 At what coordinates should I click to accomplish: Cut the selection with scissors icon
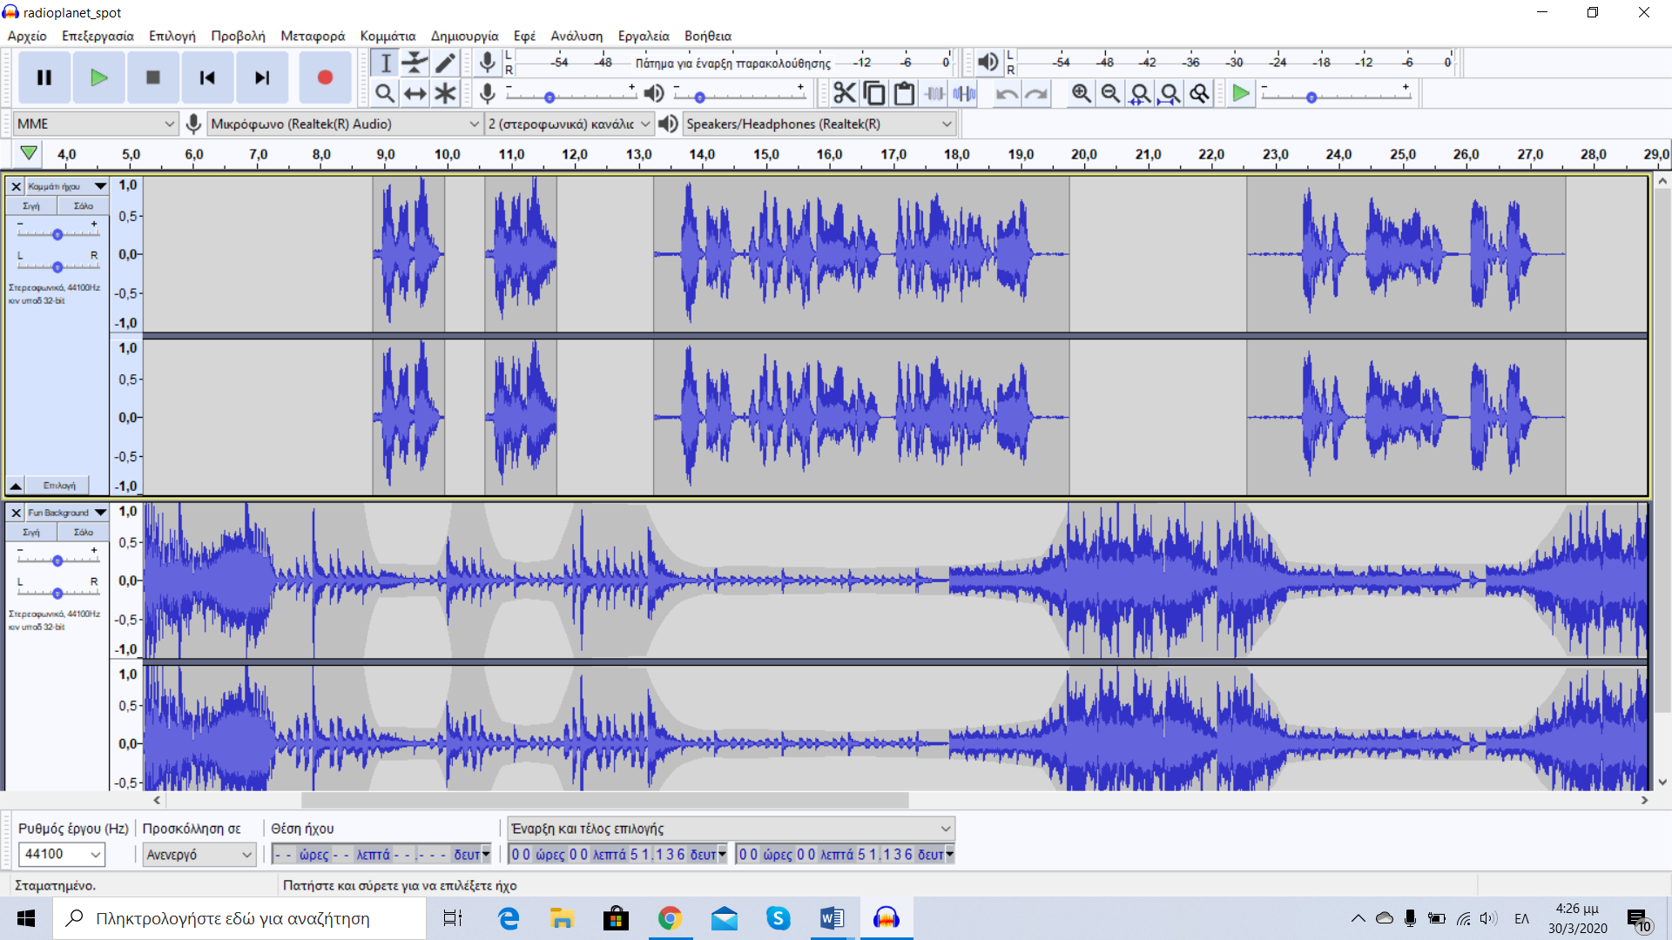pyautogui.click(x=845, y=93)
